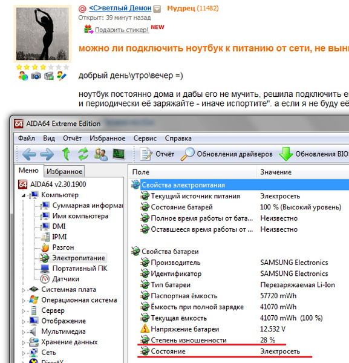Click the AIDA64 logo in the title bar
Image resolution: width=349 pixels, height=363 pixels.
pyautogui.click(x=19, y=123)
